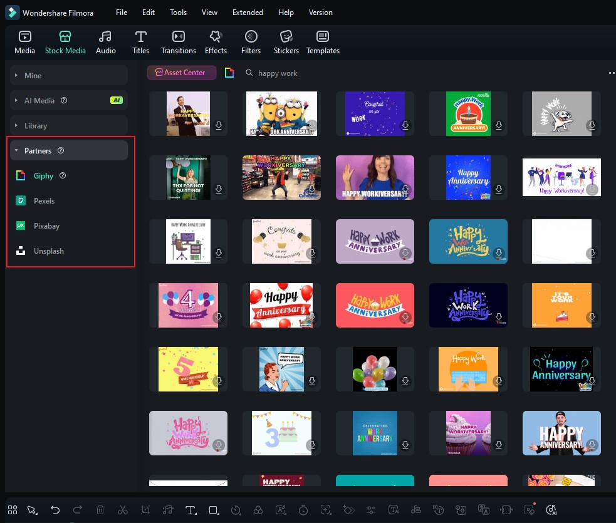Image resolution: width=616 pixels, height=523 pixels.
Task: Switch to the Audio panel
Action: [105, 42]
